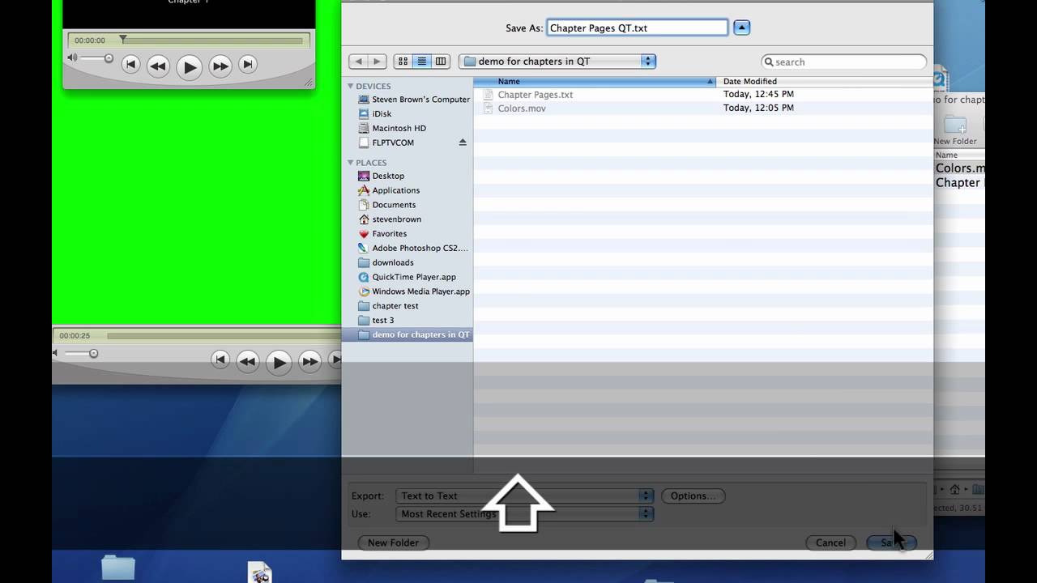Sort by the Name column header

pos(595,82)
